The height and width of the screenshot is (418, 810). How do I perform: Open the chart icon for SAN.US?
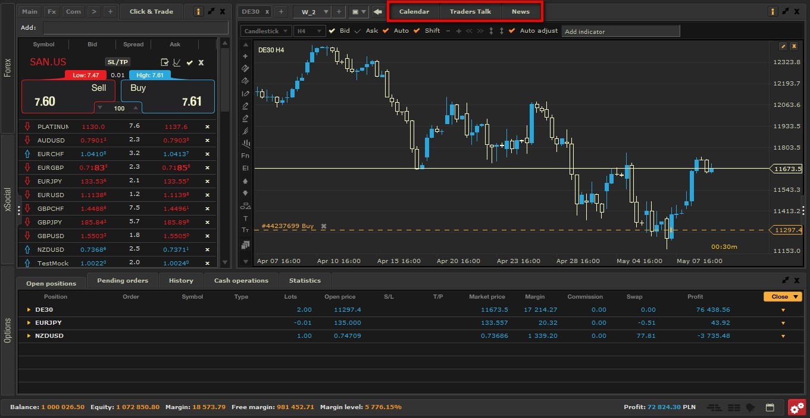pos(177,62)
